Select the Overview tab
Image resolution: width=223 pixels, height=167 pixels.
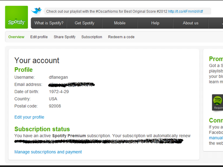point(16,37)
